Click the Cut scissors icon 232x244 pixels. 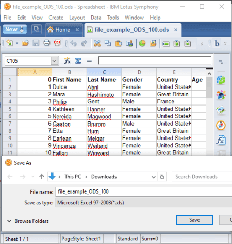pyautogui.click(x=97, y=43)
